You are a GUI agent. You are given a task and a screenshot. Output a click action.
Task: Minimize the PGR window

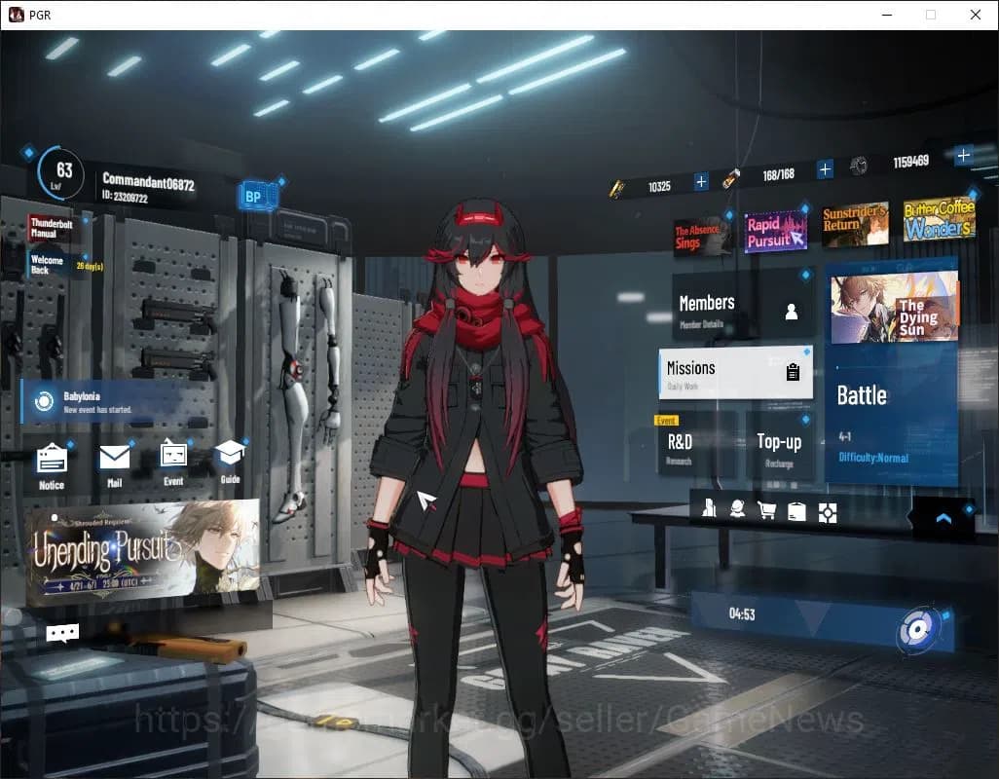tap(886, 15)
